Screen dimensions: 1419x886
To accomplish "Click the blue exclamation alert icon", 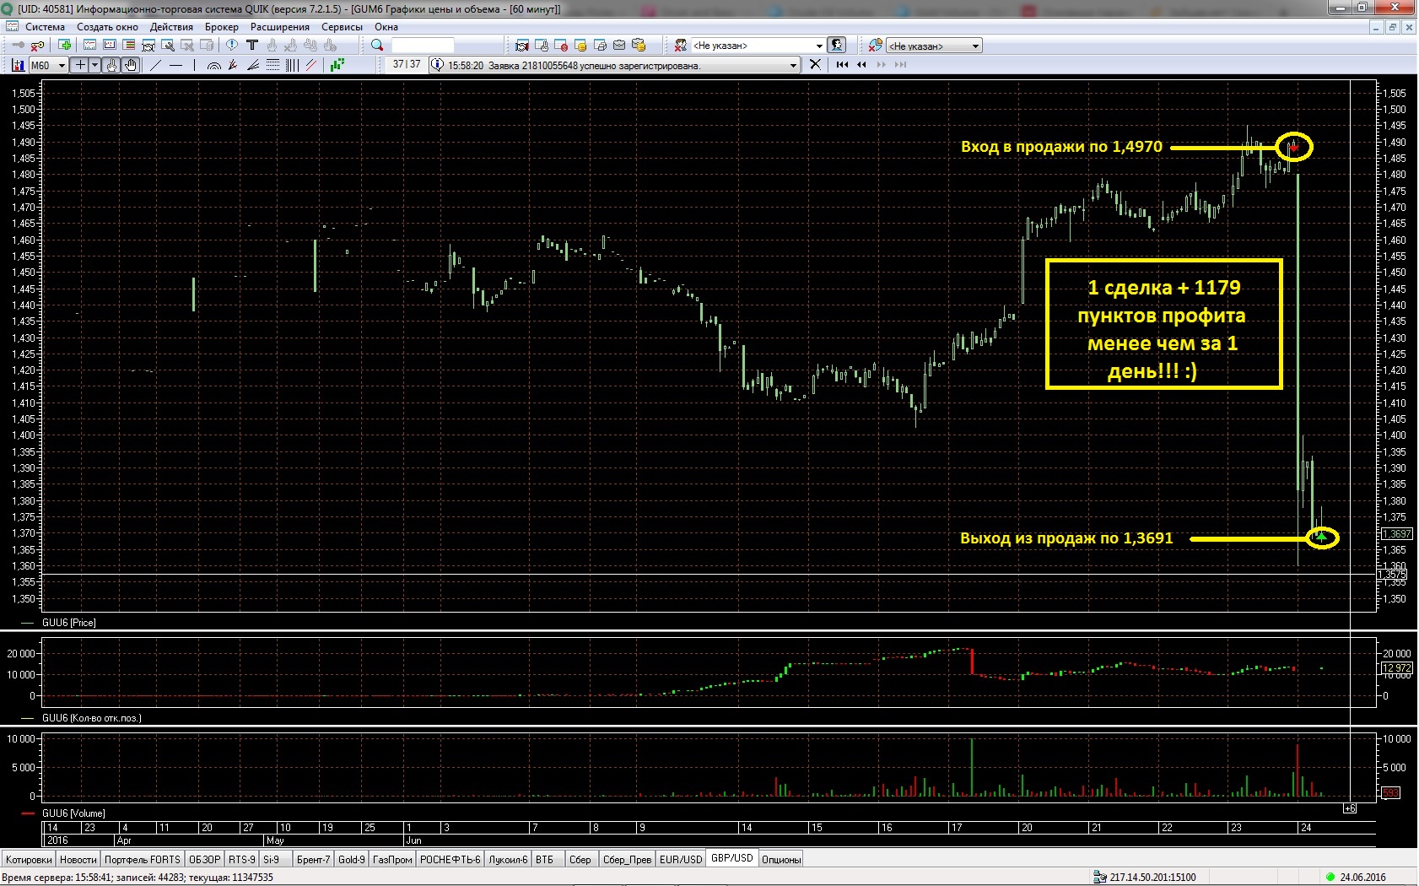I will pos(232,45).
